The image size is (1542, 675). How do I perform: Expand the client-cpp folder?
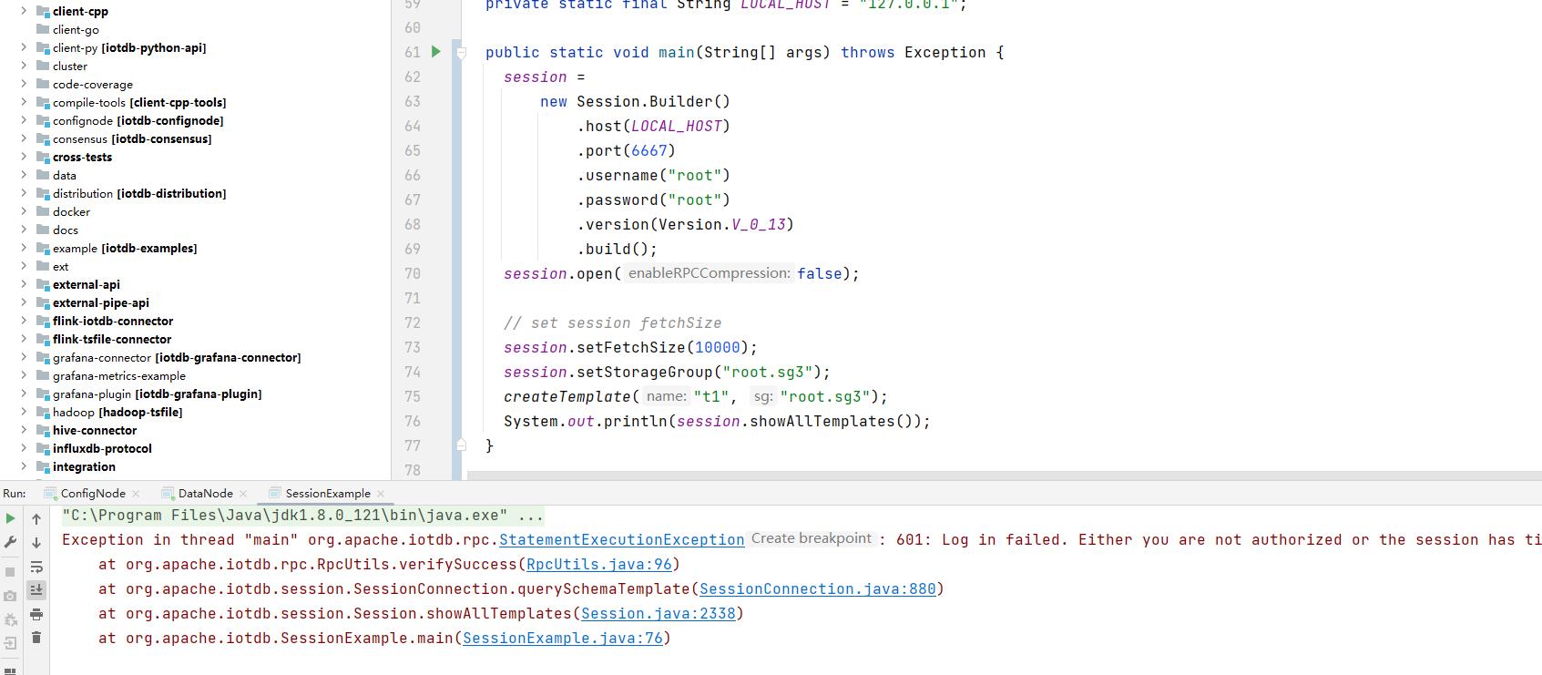(x=24, y=11)
